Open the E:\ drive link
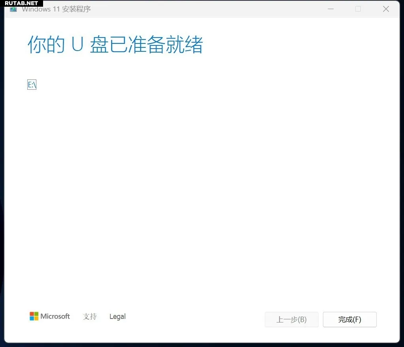Screen dimensions: 404x347 click(x=32, y=85)
